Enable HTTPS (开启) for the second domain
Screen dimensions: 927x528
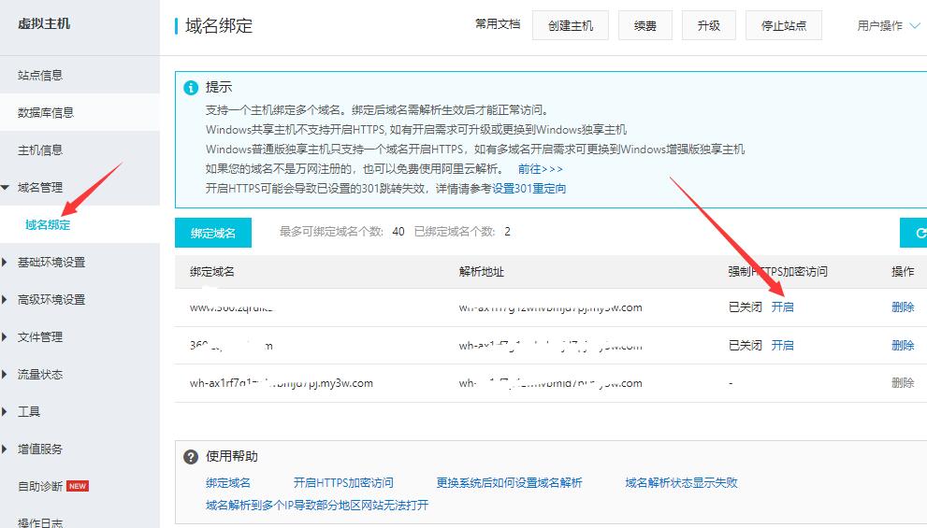(x=782, y=345)
